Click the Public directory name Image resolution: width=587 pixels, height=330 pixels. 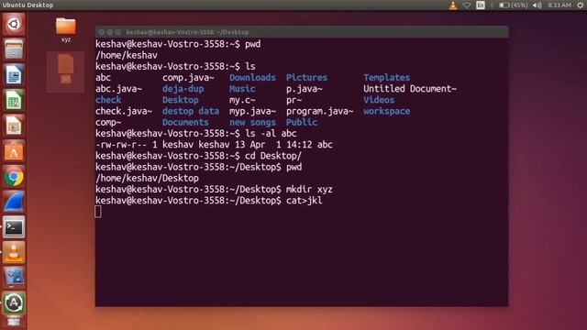[302, 122]
